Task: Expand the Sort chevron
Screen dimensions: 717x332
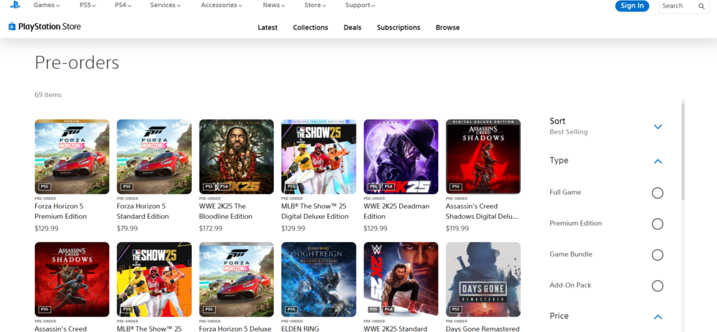Action: [x=658, y=127]
